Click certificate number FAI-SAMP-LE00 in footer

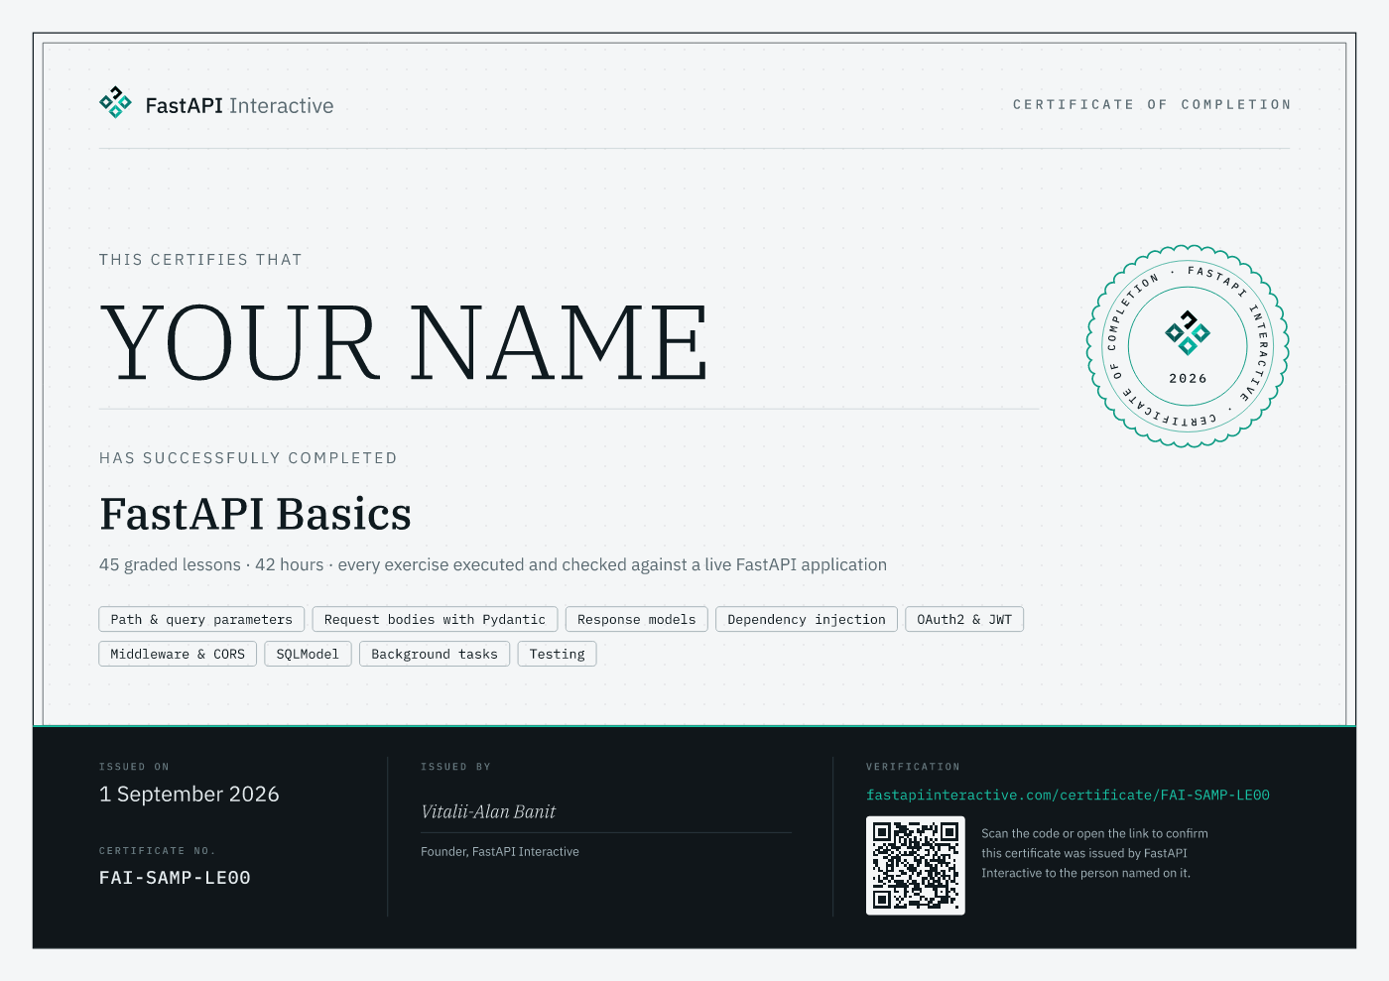[x=175, y=878]
